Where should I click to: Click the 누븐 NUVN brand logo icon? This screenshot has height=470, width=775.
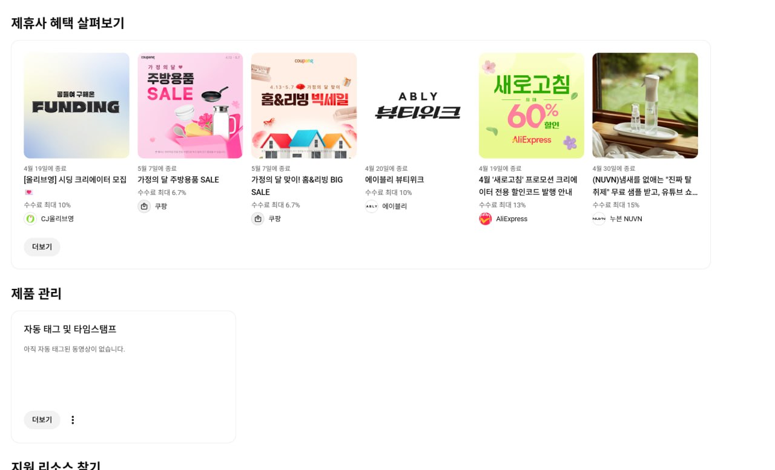599,219
